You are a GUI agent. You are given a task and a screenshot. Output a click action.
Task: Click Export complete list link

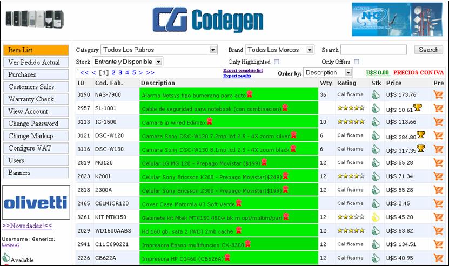243,70
